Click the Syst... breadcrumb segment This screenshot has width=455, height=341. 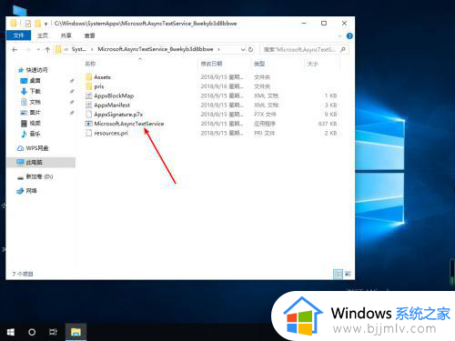pyautogui.click(x=79, y=49)
